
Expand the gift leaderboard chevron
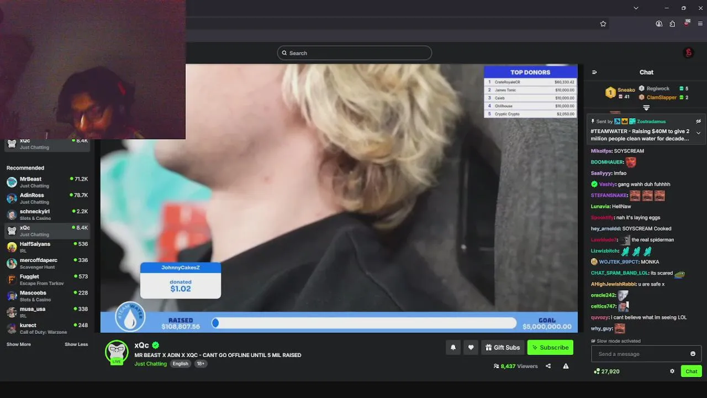[x=646, y=108]
